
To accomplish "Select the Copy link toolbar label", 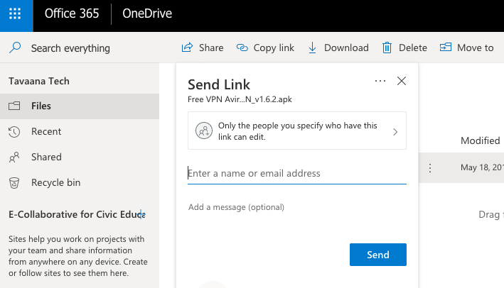I will pos(274,48).
